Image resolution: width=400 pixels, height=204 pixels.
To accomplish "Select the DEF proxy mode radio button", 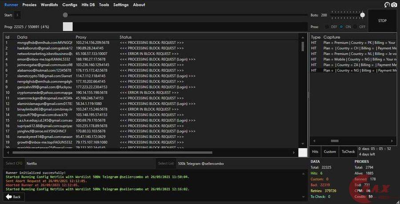I will coord(328,27).
